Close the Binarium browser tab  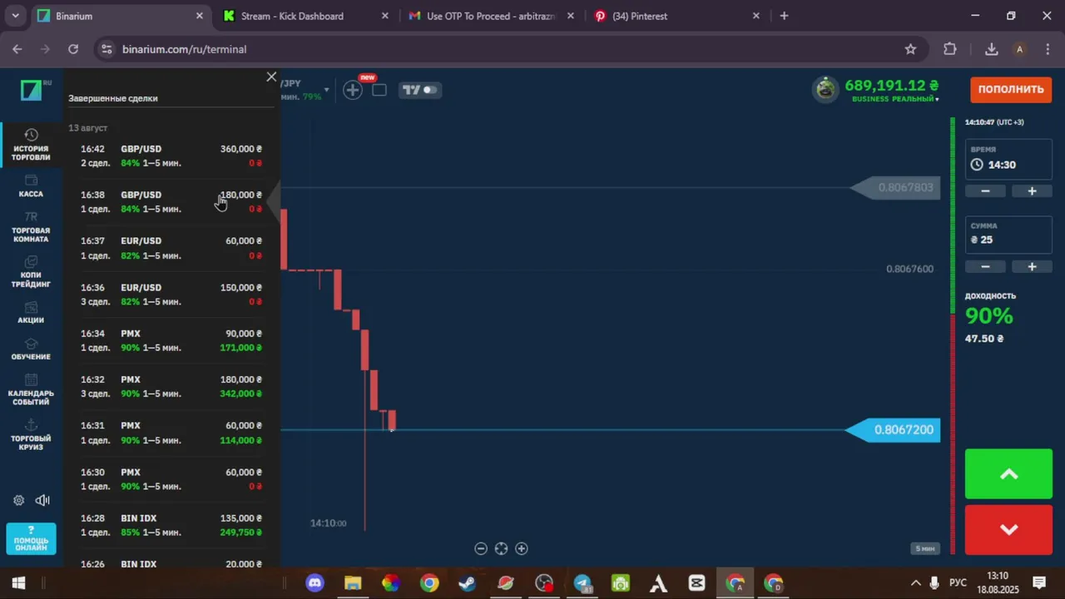(200, 16)
